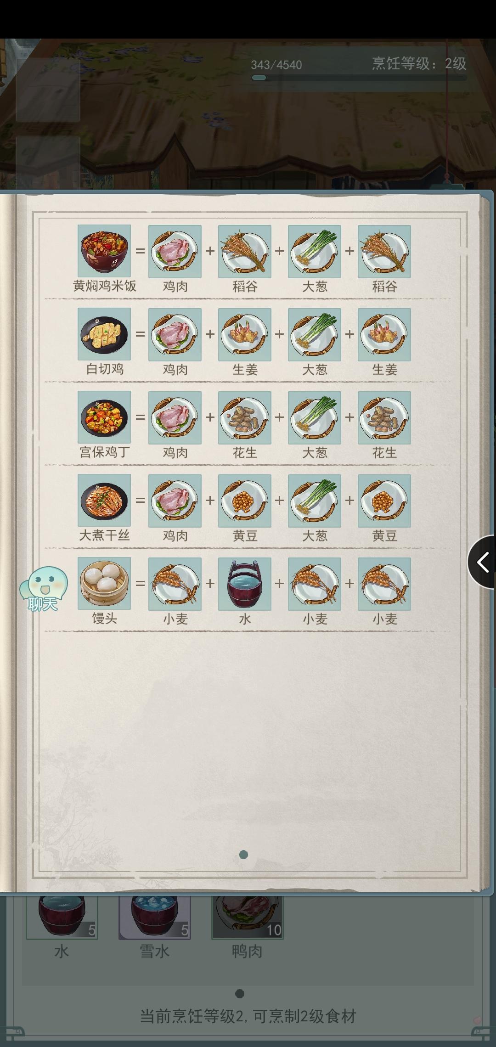Click 大葱 ingredient in 宫保鸡丁 row

point(315,417)
